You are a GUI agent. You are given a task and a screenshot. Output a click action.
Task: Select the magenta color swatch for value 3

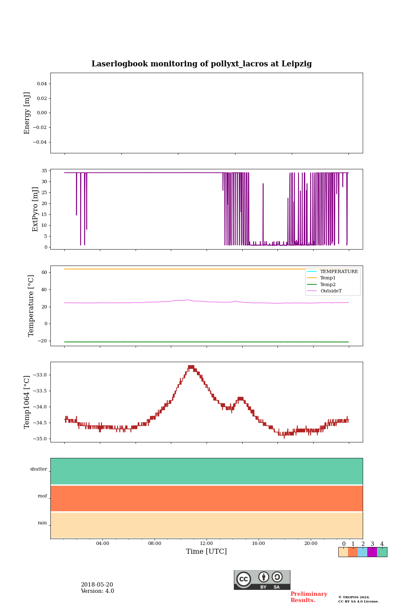tap(372, 552)
